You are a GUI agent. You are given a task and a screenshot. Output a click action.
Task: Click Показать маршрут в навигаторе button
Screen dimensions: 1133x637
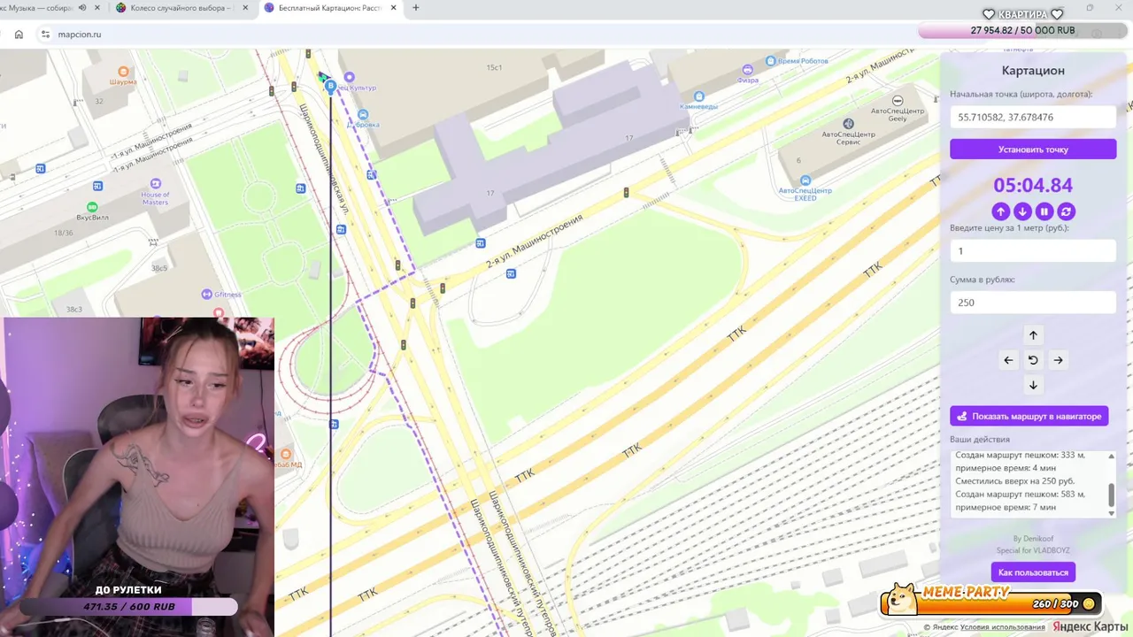(1029, 416)
